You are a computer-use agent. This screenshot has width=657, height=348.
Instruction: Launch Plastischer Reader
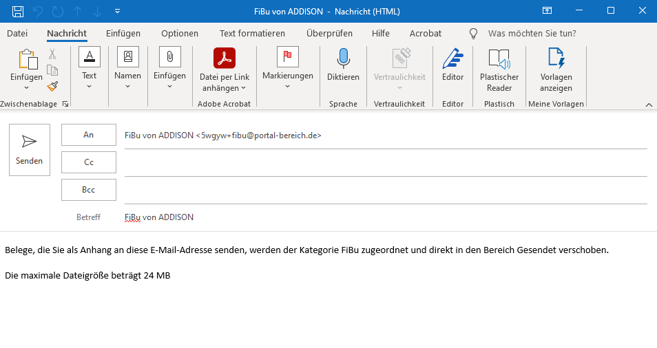pos(499,70)
